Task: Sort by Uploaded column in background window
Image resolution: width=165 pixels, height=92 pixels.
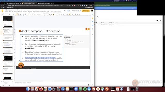Action: (111, 23)
